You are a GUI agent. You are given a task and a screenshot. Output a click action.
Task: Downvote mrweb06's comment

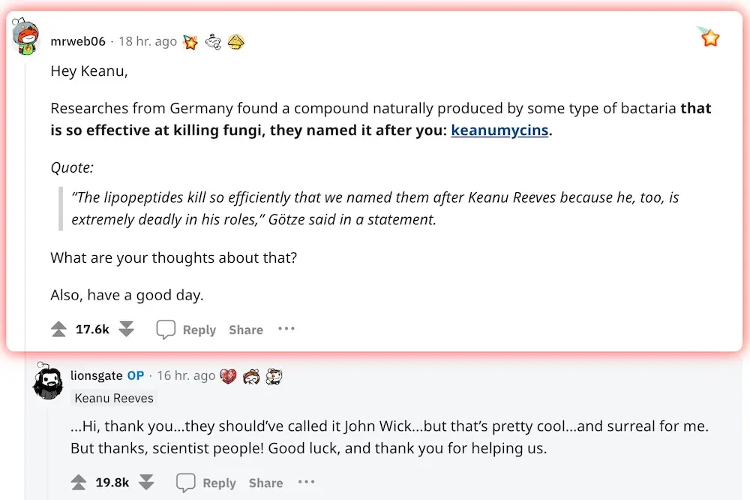(x=126, y=330)
